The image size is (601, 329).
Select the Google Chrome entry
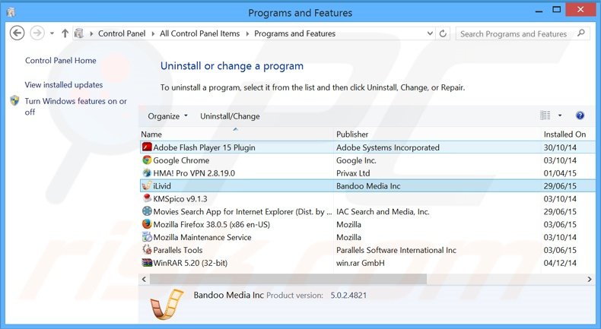click(367, 160)
